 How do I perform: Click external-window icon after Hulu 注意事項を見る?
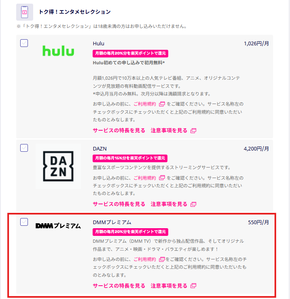(x=193, y=131)
